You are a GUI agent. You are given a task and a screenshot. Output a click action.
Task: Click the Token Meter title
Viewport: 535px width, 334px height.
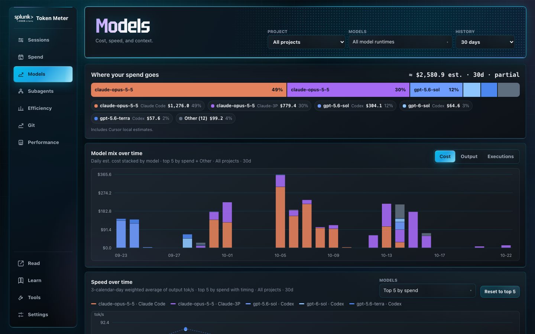(52, 18)
